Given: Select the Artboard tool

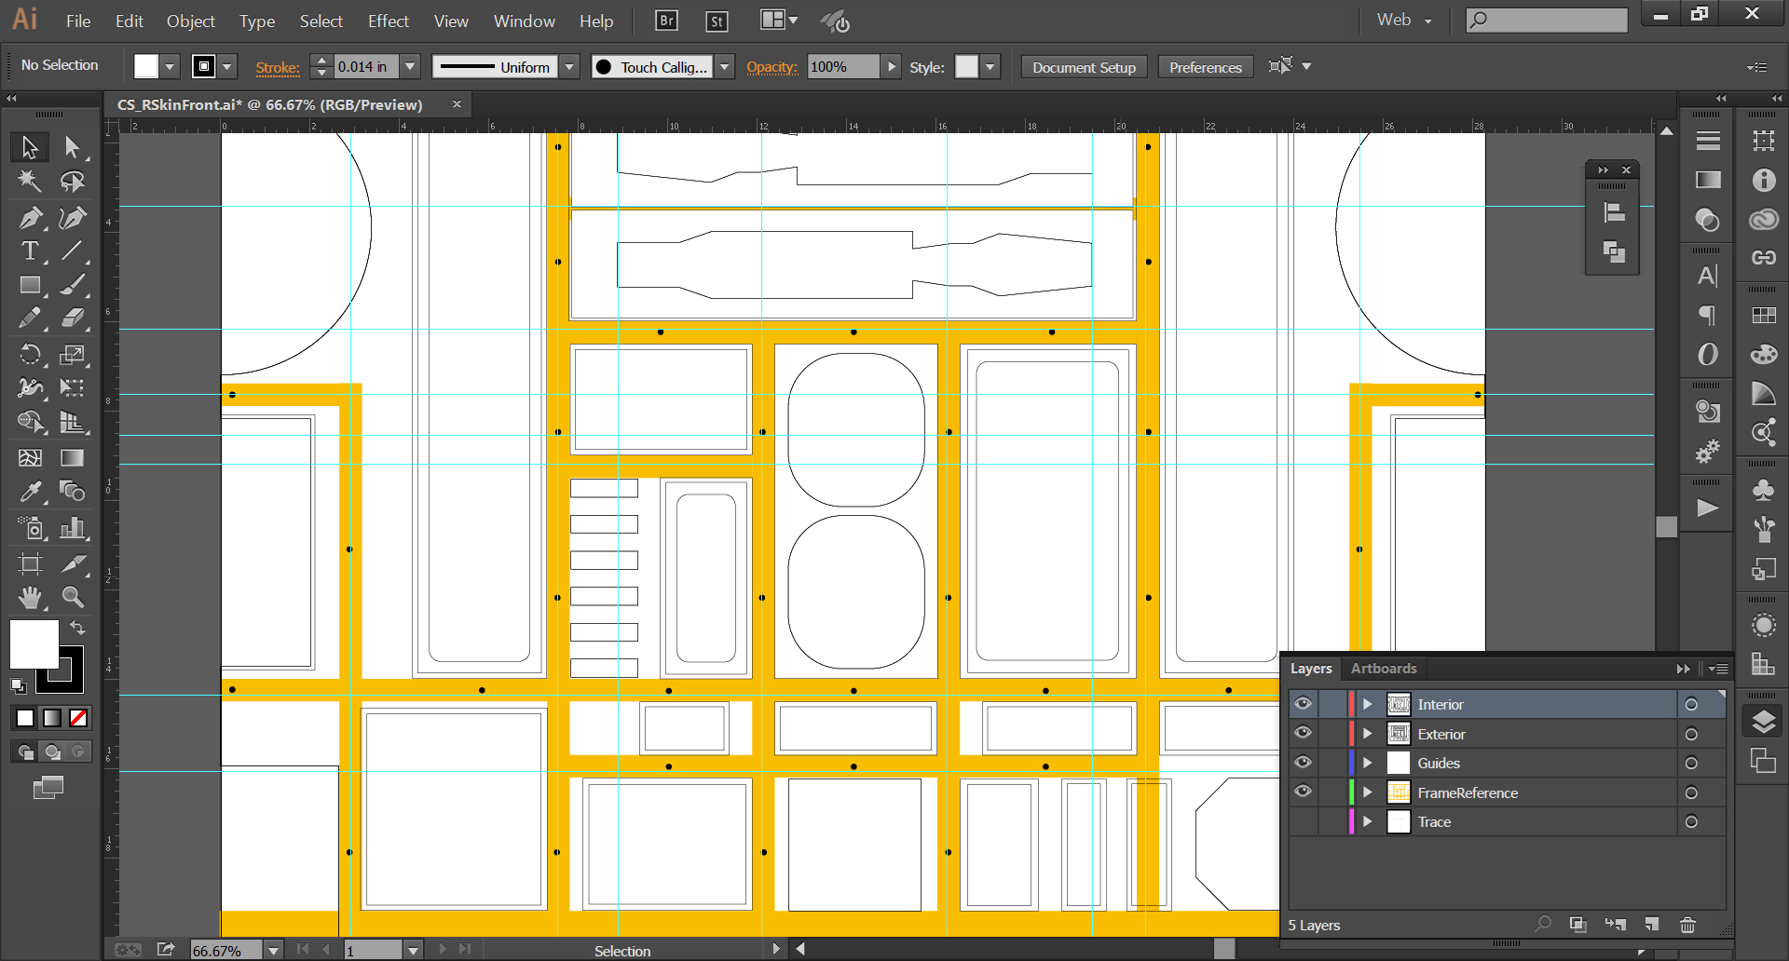Looking at the screenshot, I should (x=30, y=562).
